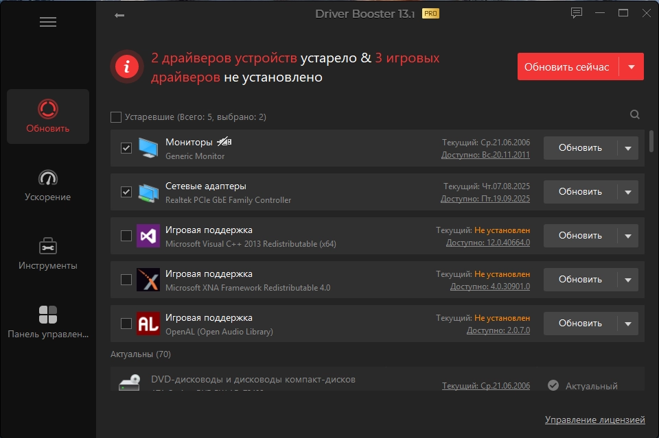
Task: Expand update options for Generic Monitor
Action: (x=628, y=148)
